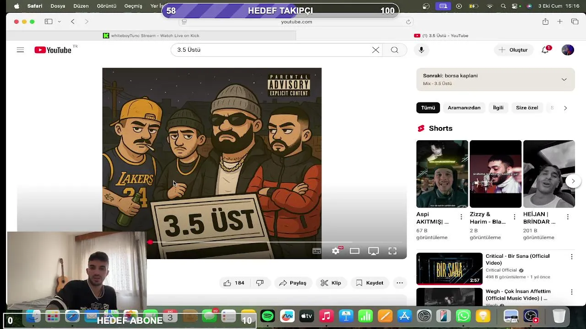
Task: Open the Görüntü menu
Action: (106, 6)
